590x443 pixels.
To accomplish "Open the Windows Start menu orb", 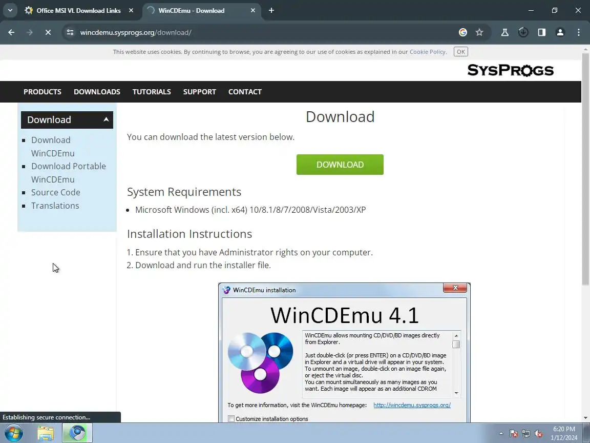I will point(14,433).
